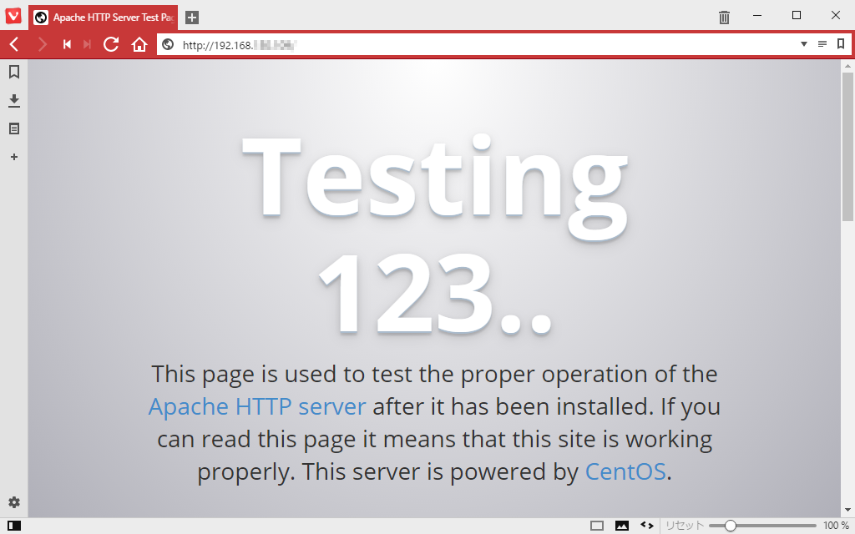
Task: Toggle the side panel visibility
Action: click(14, 526)
